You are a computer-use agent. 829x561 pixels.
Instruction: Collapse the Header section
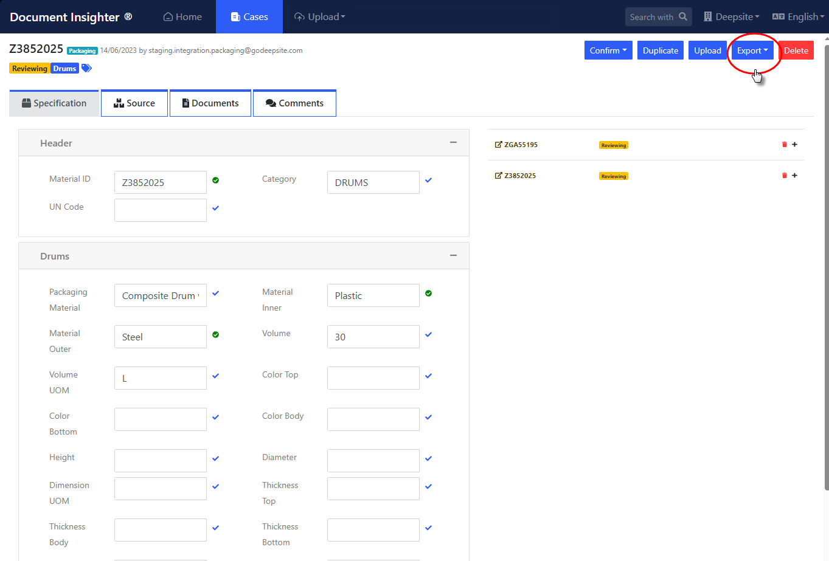[453, 142]
